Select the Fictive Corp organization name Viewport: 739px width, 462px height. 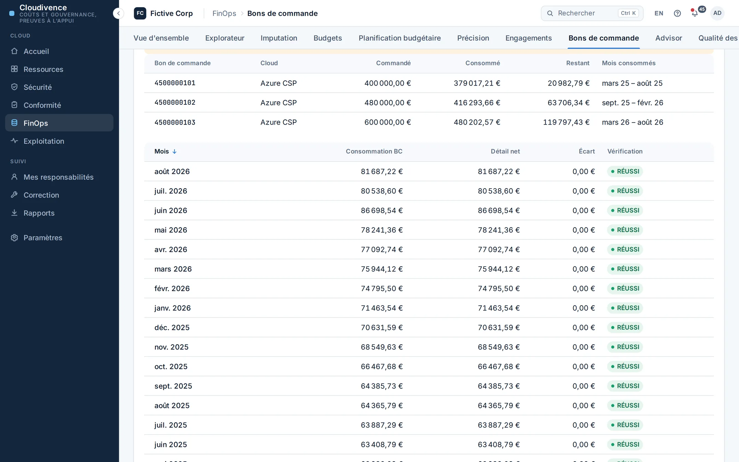coord(171,13)
